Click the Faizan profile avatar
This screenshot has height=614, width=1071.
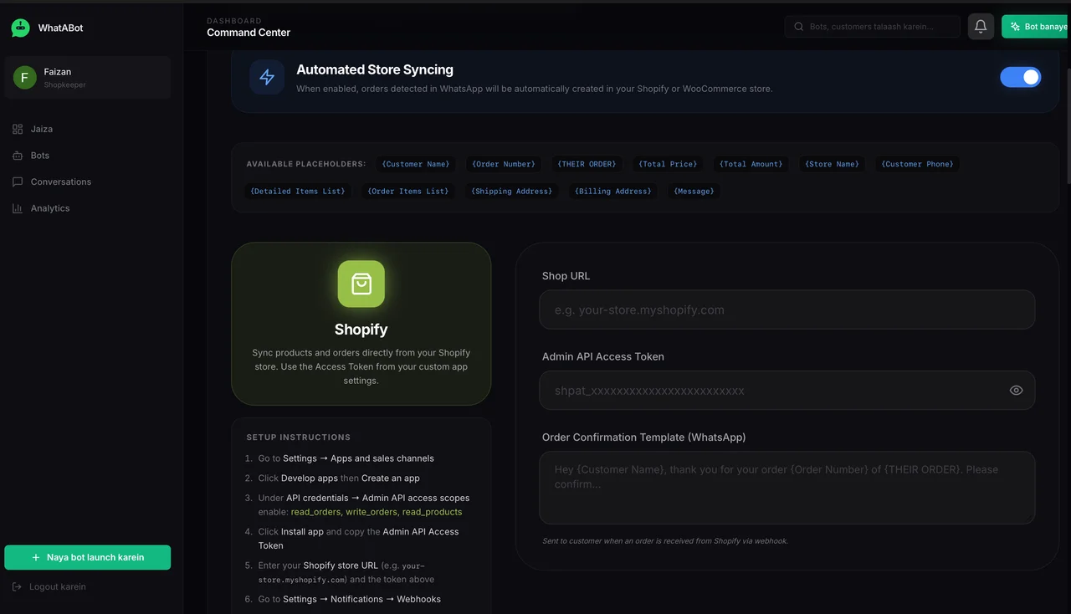(x=24, y=78)
